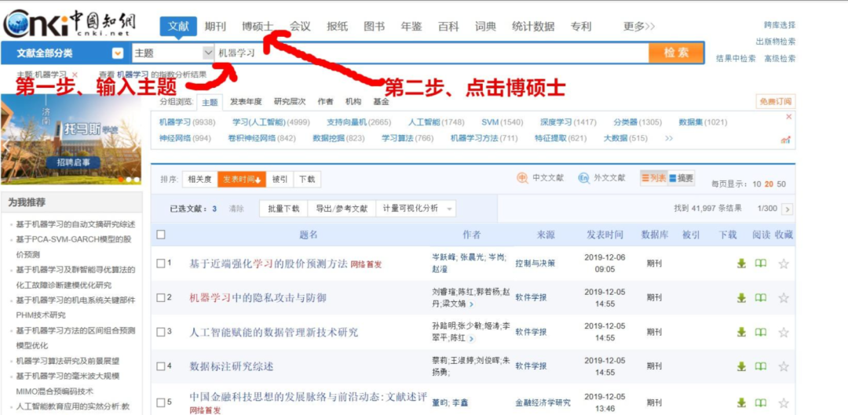Open recommended 机器学习算法研究及前景展望
The width and height of the screenshot is (848, 415).
point(68,361)
